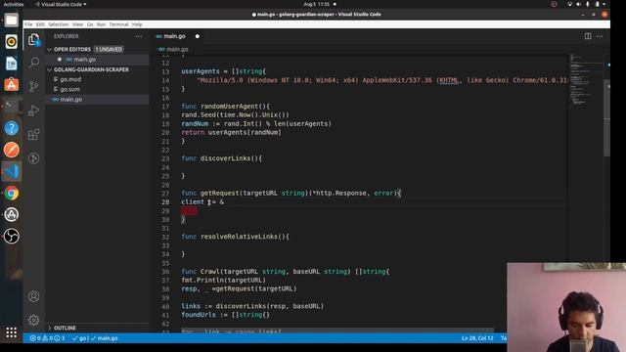The height and width of the screenshot is (352, 626).
Task: Open Ubuntu Software in dock
Action: (11, 85)
